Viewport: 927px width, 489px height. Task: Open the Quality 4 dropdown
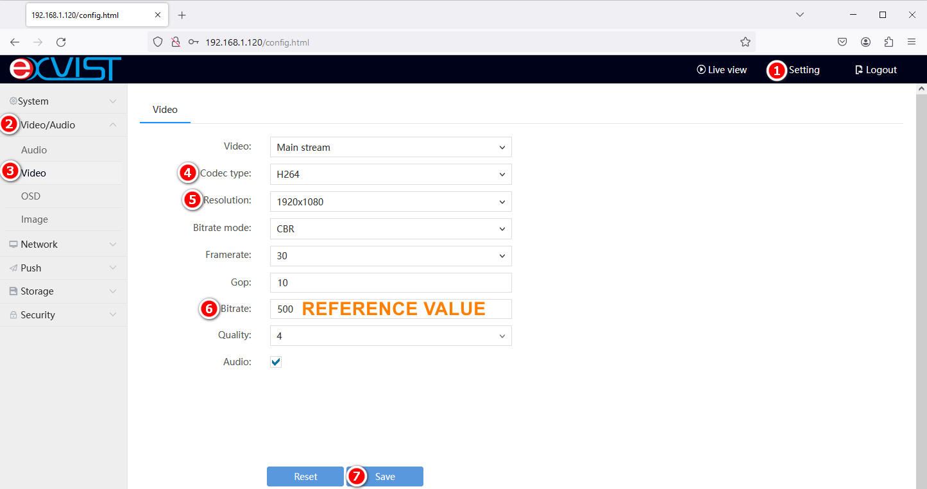[391, 336]
